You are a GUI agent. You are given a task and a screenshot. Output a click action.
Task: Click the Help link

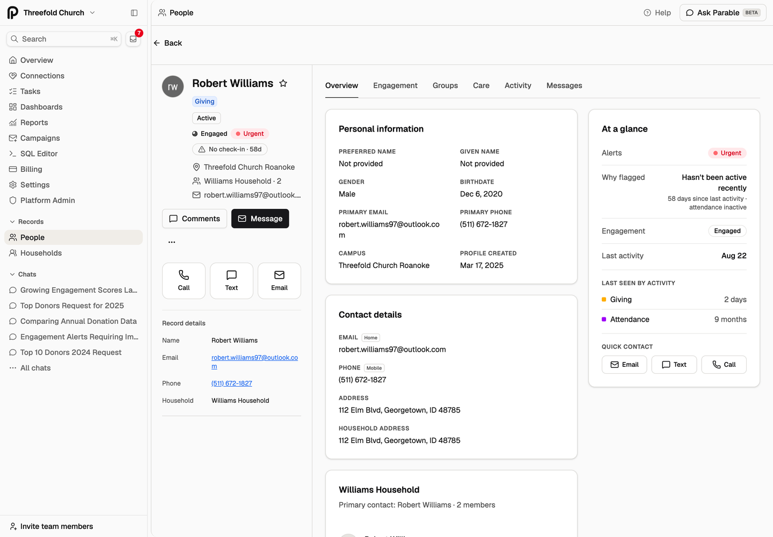(x=657, y=13)
